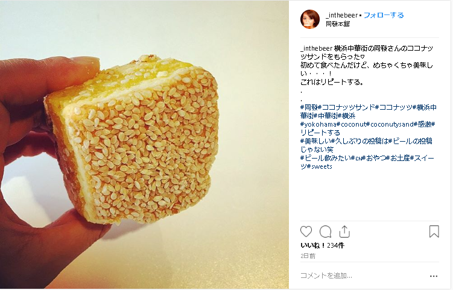
Task: Share the post with the upload arrow icon
Action: click(344, 232)
